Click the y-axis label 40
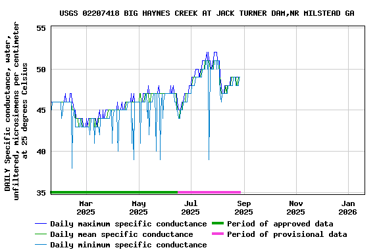This screenshot has height=252, width=379. [x=41, y=152]
